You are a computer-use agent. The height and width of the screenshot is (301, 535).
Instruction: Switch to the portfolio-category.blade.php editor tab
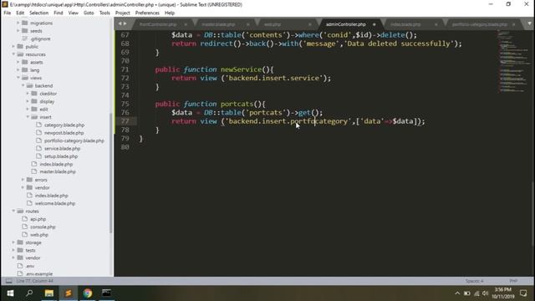tap(479, 24)
